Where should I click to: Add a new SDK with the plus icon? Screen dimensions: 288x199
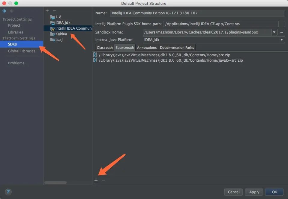tap(47, 10)
